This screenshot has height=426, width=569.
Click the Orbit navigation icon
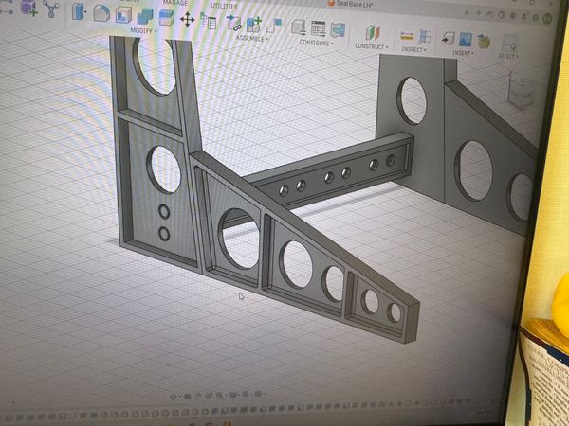tap(174, 397)
